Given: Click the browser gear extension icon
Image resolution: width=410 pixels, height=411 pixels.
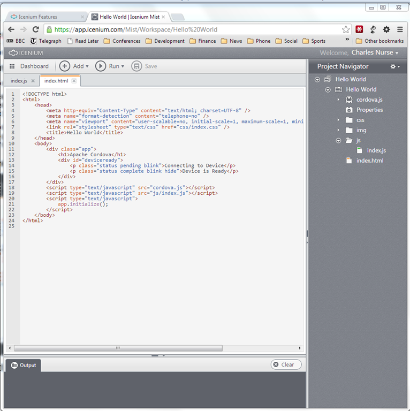Looking at the screenshot, I should tap(386, 29).
